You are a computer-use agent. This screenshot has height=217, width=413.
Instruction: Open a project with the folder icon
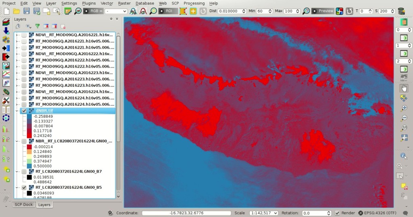[x=17, y=11]
